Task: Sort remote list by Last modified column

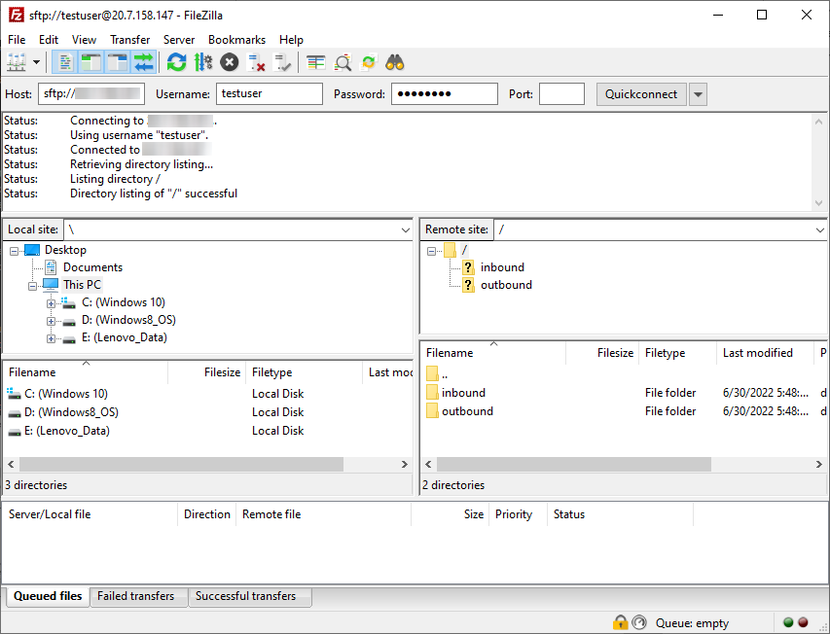Action: click(x=765, y=353)
